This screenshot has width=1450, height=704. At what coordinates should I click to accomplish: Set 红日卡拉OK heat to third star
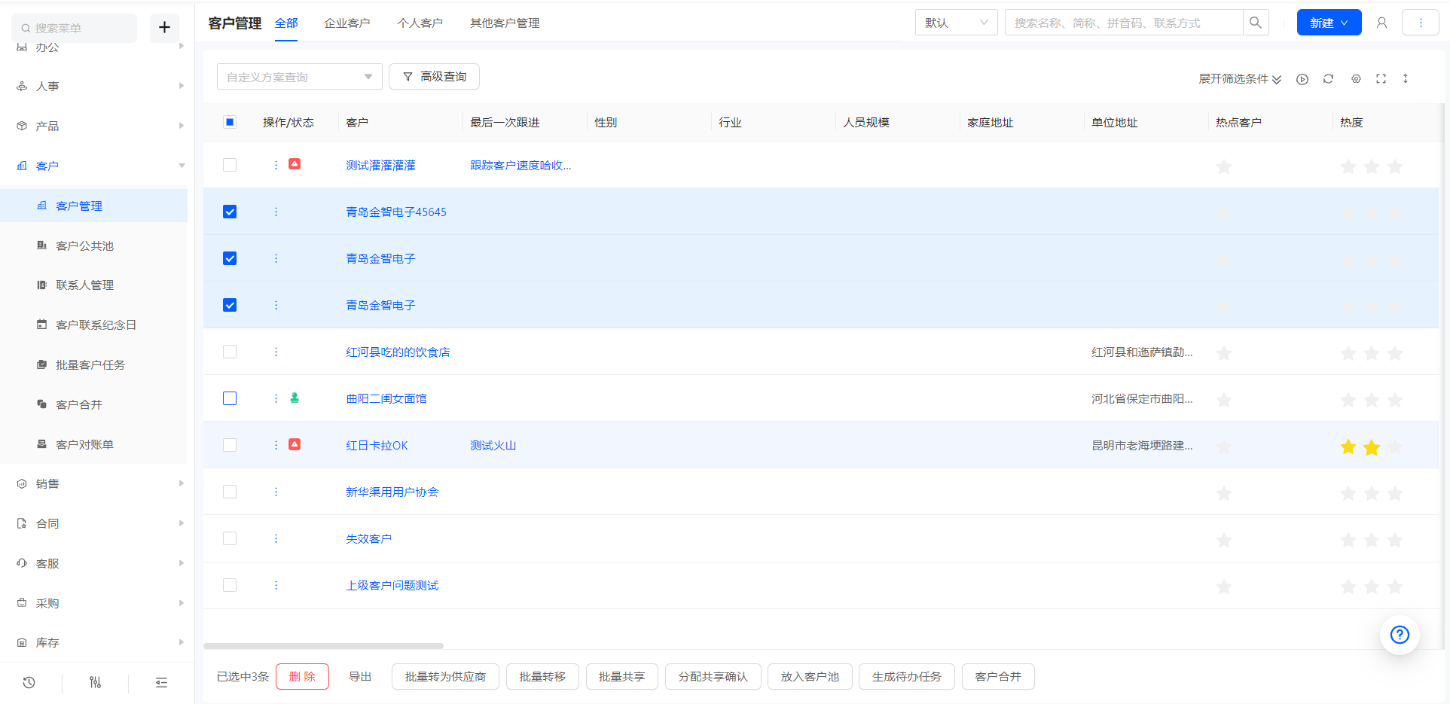click(x=1395, y=447)
